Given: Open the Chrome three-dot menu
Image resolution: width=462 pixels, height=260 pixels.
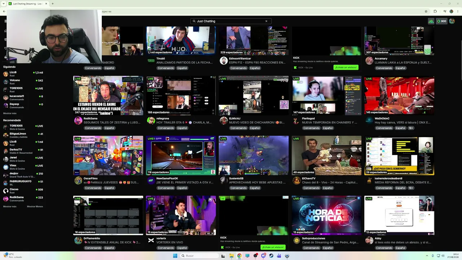Looking at the screenshot, I should 458,11.
